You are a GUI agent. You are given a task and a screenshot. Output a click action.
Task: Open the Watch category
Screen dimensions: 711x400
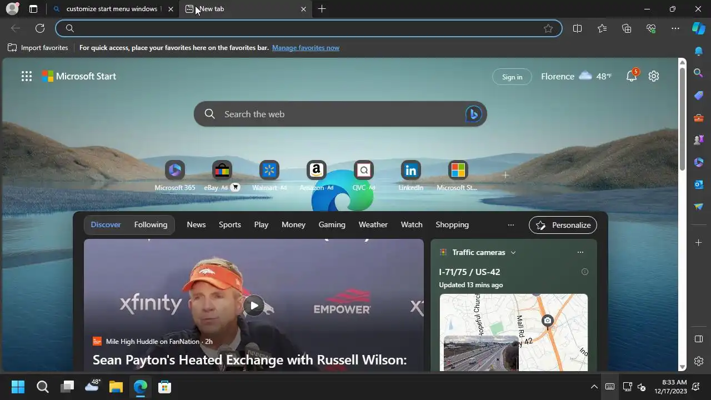click(x=412, y=224)
